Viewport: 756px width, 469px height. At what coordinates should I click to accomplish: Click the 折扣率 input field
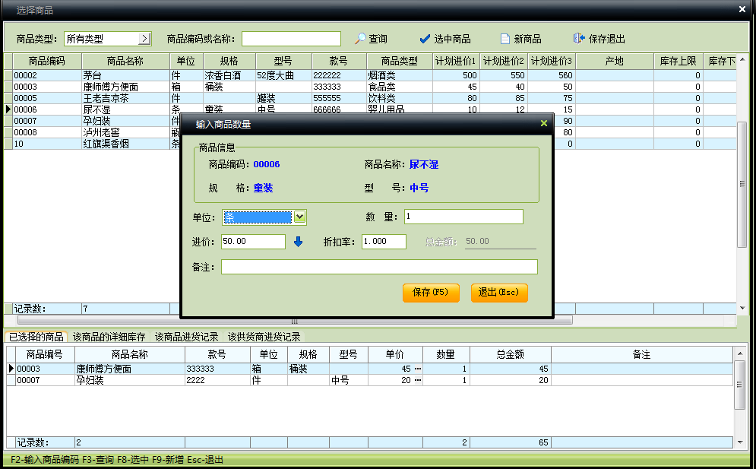(384, 242)
